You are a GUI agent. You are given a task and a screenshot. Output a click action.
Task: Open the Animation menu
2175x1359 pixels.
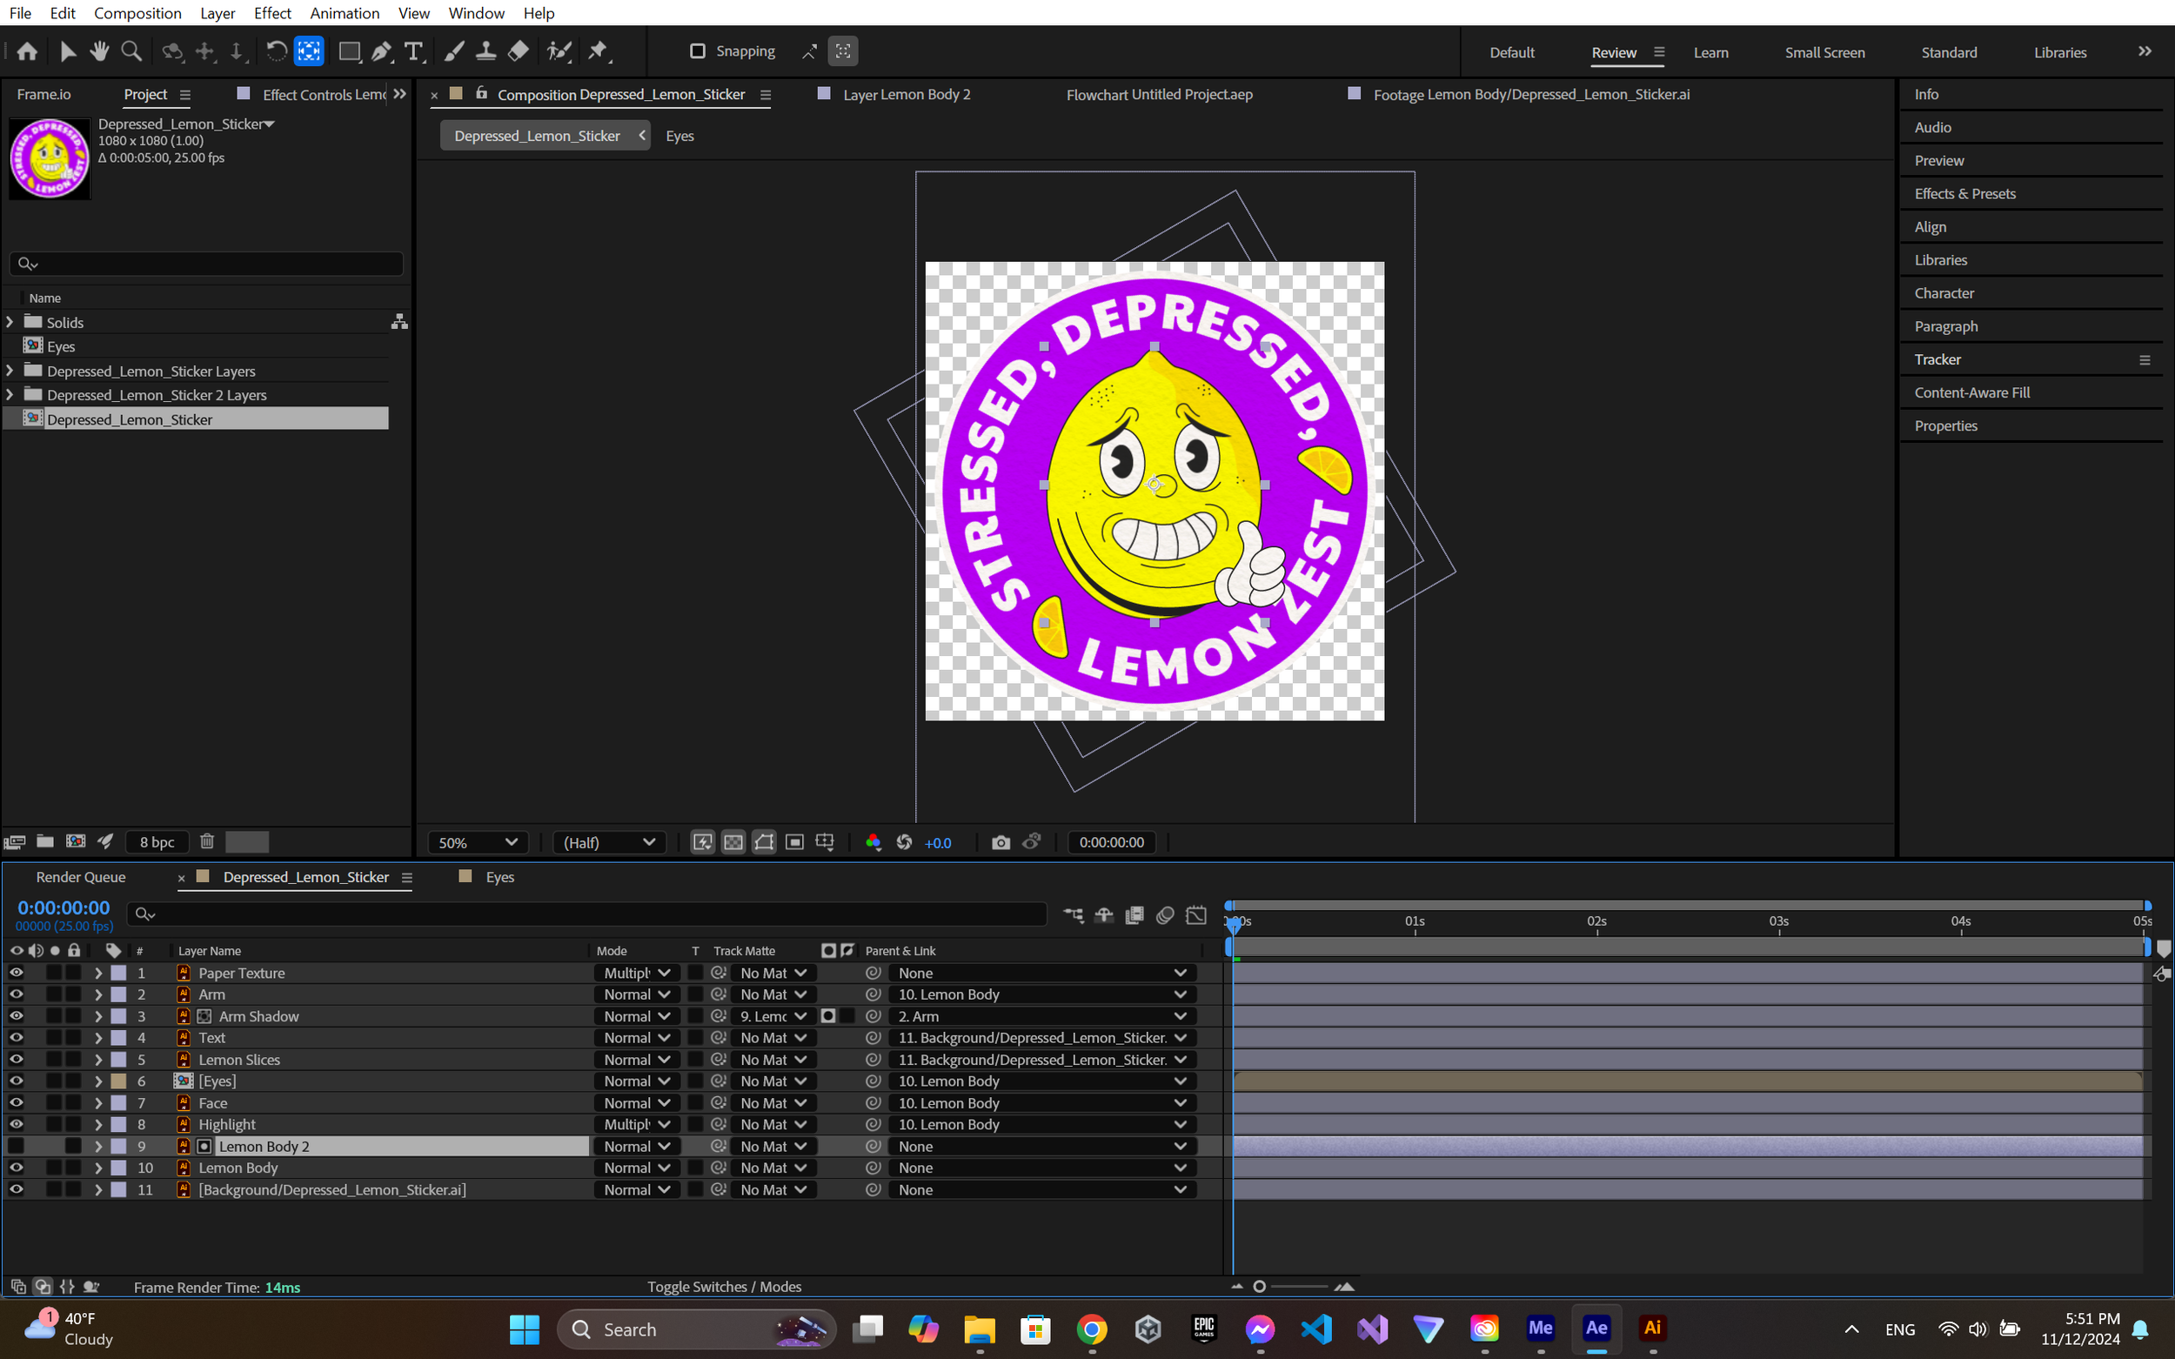345,12
